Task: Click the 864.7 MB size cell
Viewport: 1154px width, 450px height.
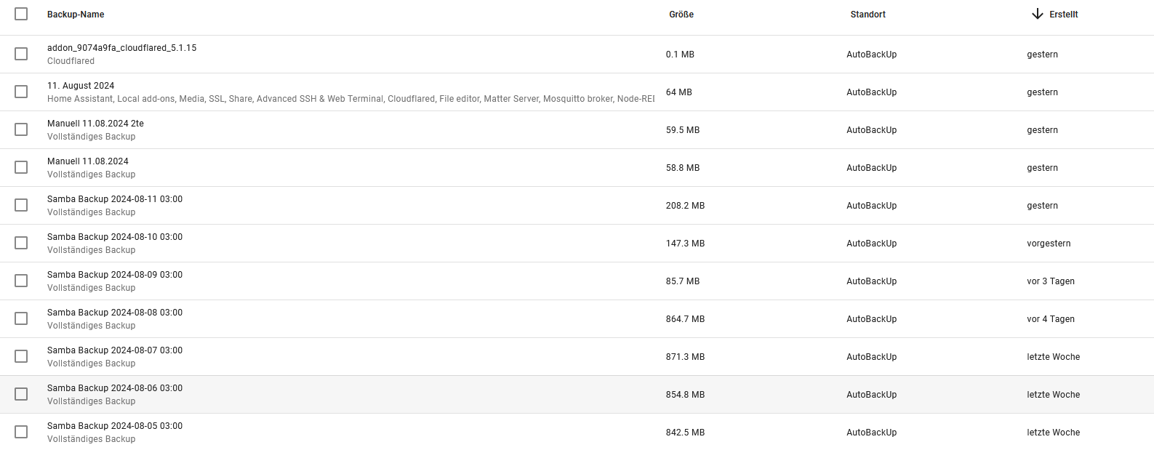Action: point(685,319)
